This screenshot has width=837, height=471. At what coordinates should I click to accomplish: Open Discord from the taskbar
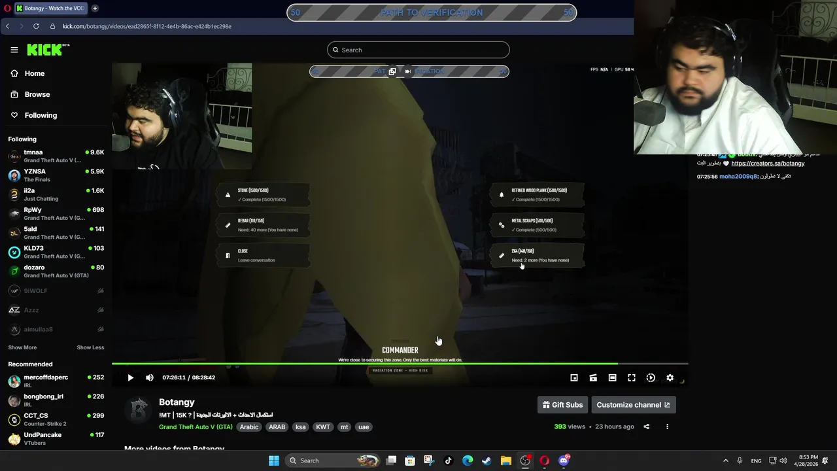pyautogui.click(x=564, y=461)
